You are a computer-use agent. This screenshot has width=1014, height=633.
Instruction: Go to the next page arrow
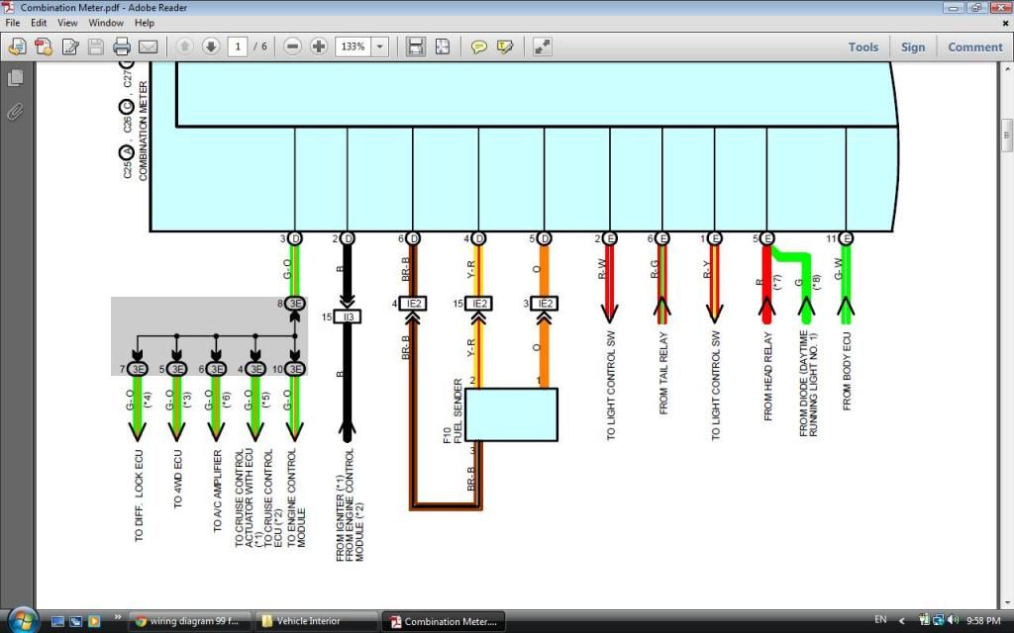211,46
